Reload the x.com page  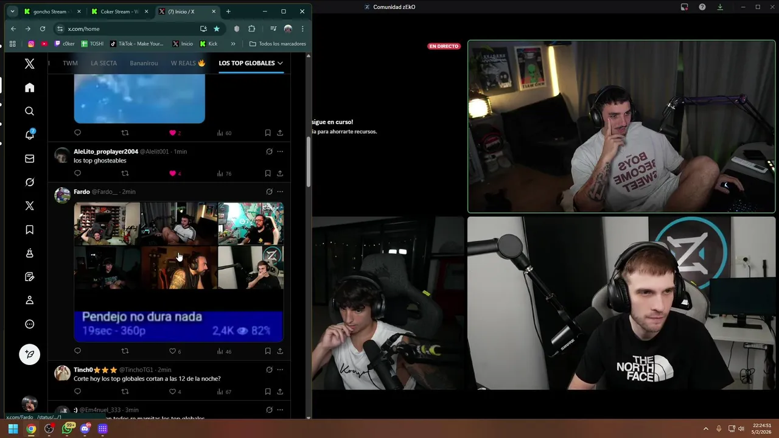tap(43, 29)
